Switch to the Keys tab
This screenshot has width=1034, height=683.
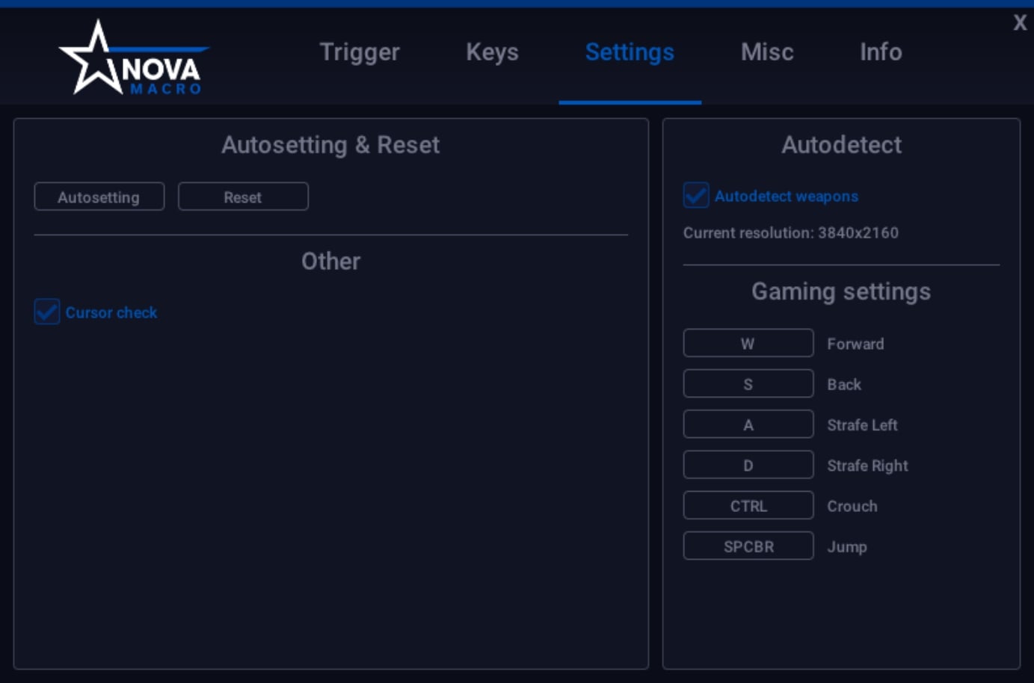coord(492,52)
